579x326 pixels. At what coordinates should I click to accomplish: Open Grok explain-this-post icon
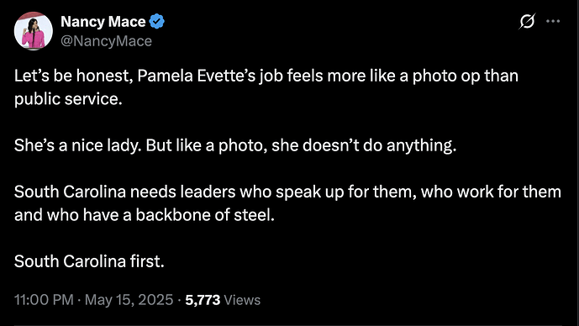point(527,21)
